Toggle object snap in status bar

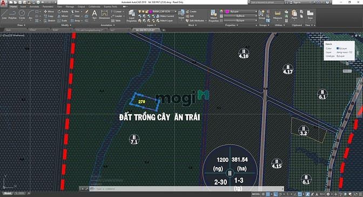tap(300, 194)
